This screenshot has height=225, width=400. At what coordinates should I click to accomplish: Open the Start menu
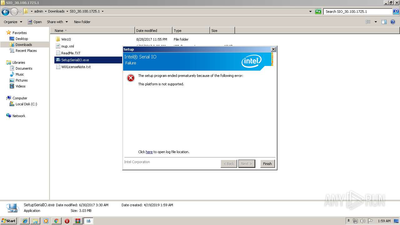(8, 221)
